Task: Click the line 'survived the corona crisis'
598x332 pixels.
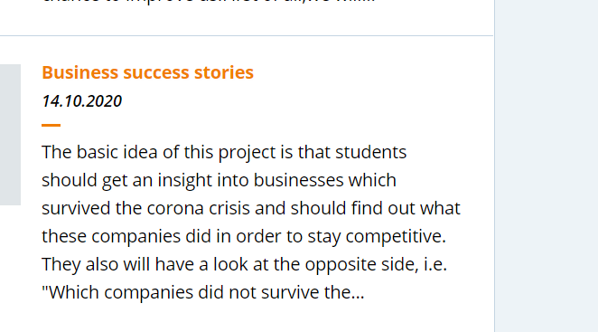Action: [x=251, y=208]
